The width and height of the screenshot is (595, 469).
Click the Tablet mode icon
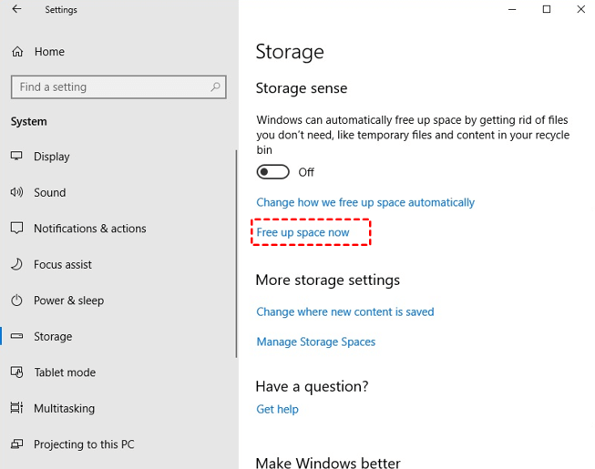[x=16, y=372]
